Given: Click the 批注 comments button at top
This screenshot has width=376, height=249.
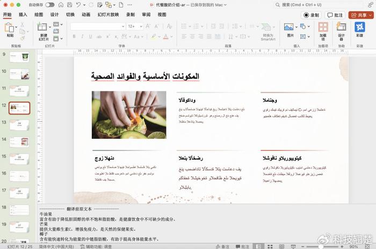Looking at the screenshot, I should [x=335, y=15].
